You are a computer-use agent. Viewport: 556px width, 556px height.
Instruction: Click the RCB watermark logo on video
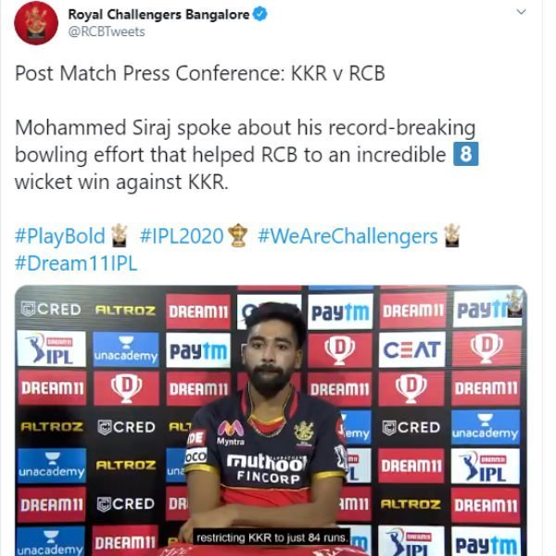tap(514, 303)
